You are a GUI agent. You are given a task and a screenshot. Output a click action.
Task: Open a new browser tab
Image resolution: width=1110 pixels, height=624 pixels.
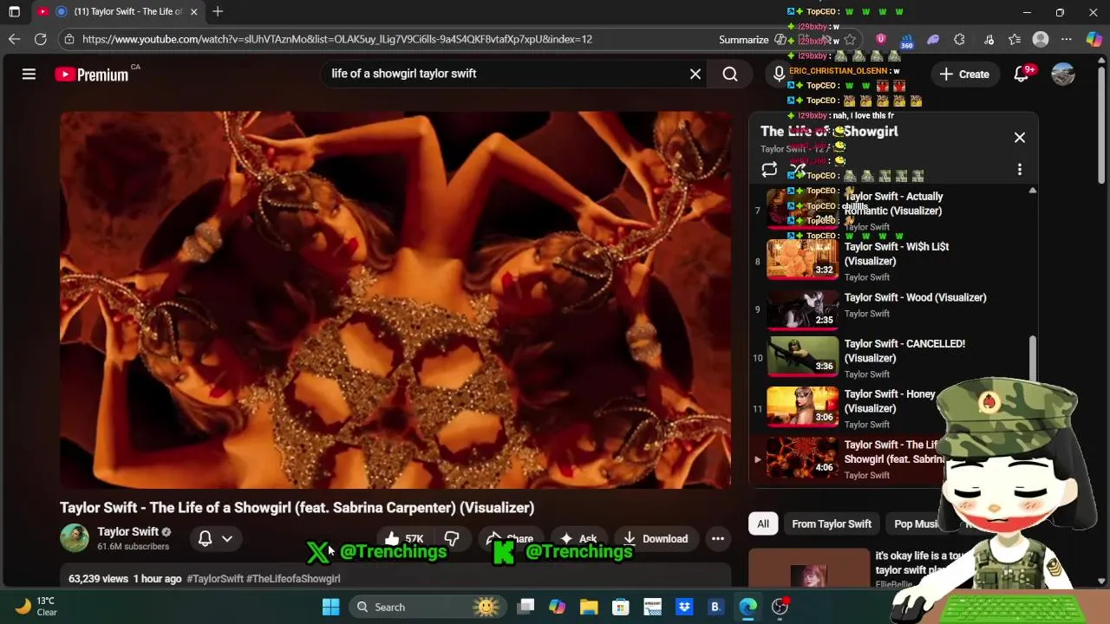(x=218, y=12)
